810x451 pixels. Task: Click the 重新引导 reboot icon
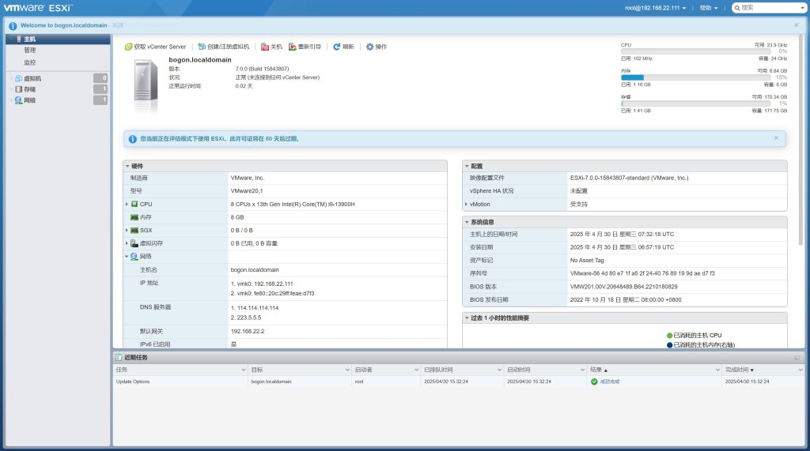(x=293, y=47)
